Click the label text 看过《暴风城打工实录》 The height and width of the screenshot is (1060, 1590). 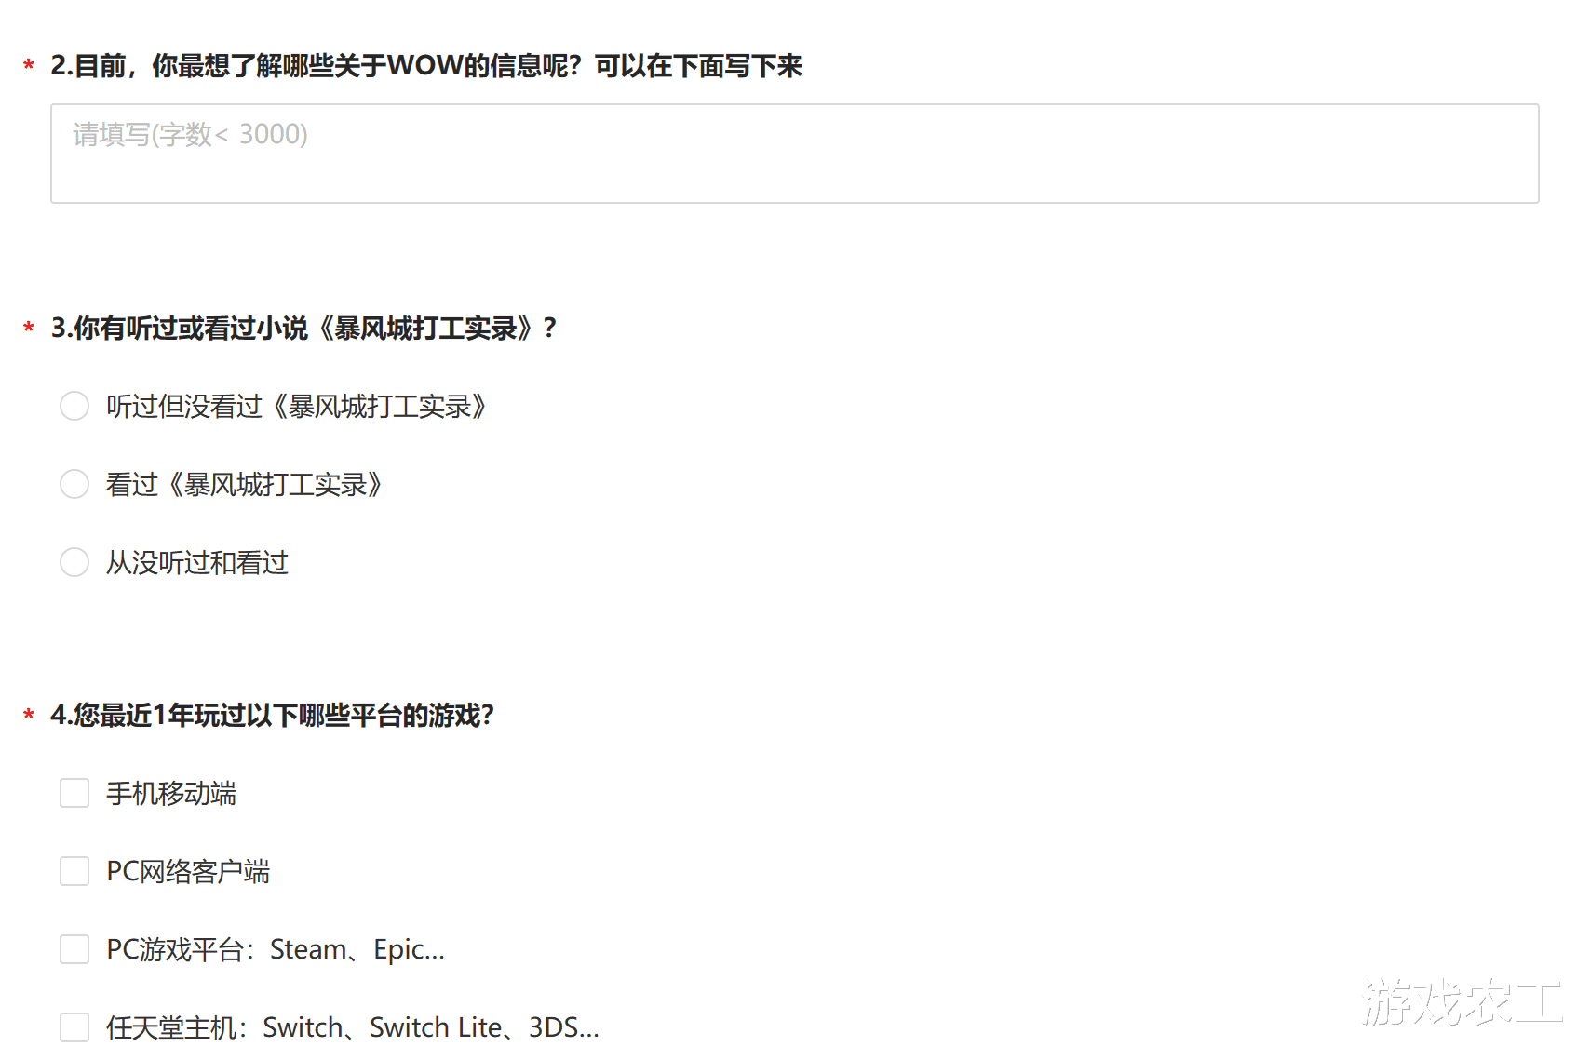coord(245,485)
